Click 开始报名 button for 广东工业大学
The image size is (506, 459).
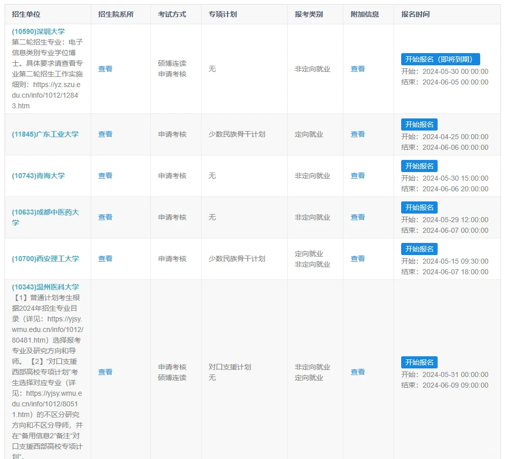point(419,124)
